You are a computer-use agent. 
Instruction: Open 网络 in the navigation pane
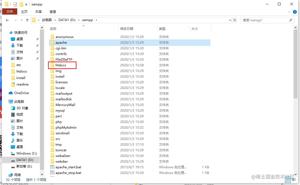(x=18, y=175)
